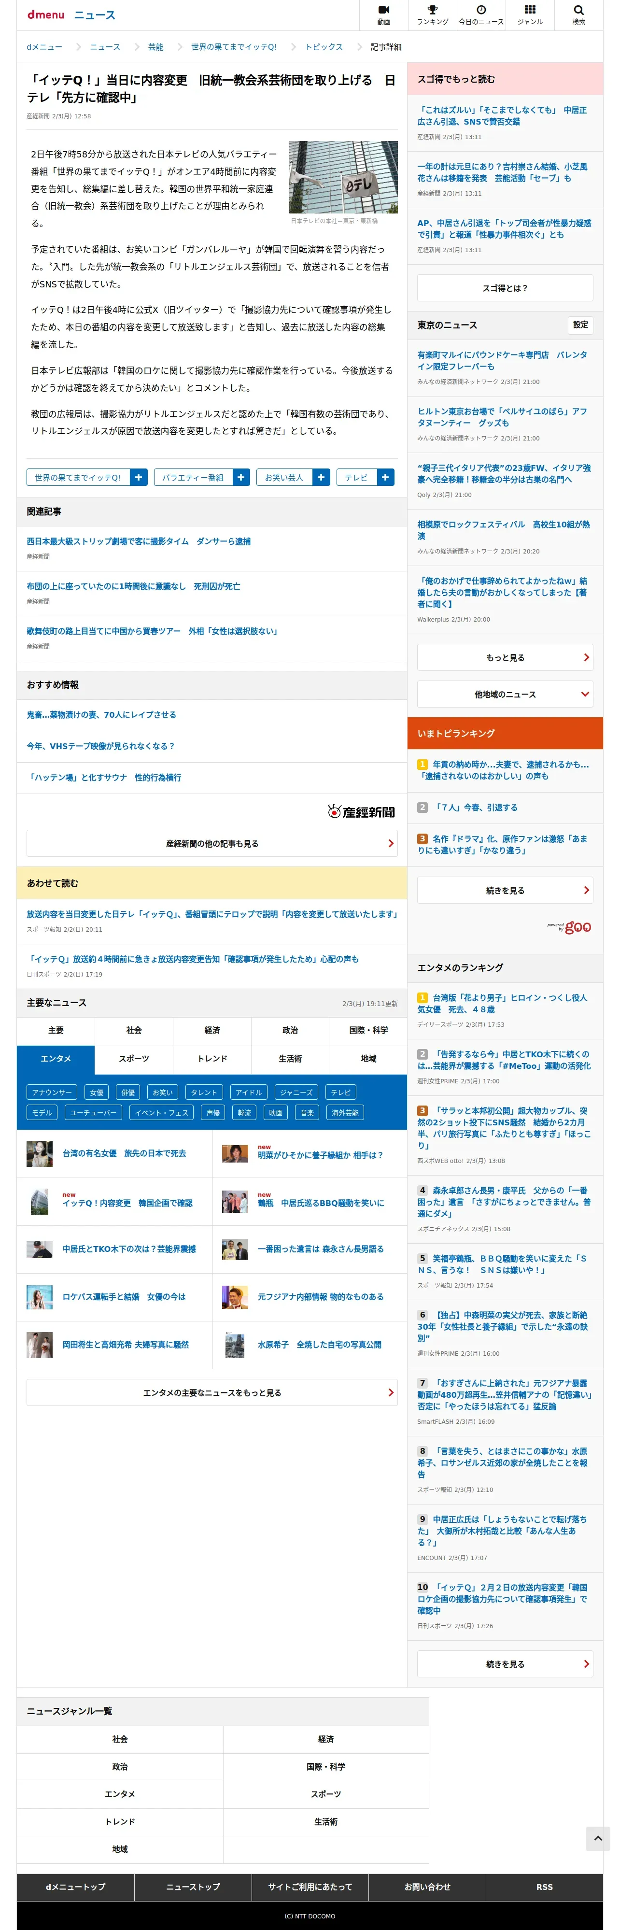
Task: Open 「これはズルい」中居正広さん引退 article
Action: [x=502, y=115]
